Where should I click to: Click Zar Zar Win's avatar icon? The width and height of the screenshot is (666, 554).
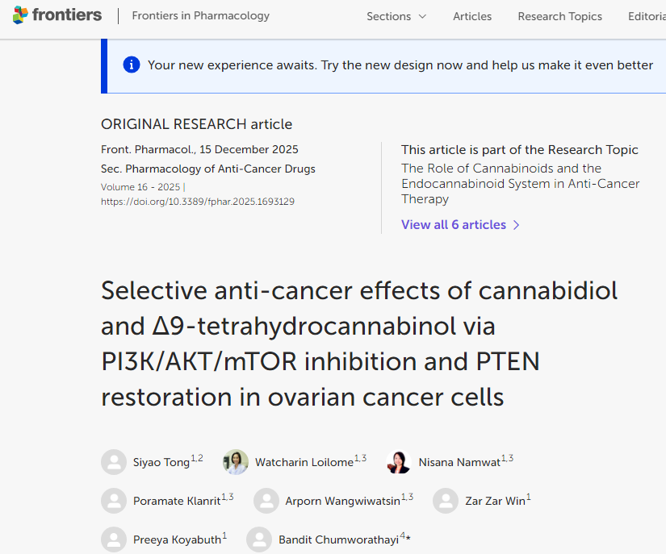click(446, 501)
